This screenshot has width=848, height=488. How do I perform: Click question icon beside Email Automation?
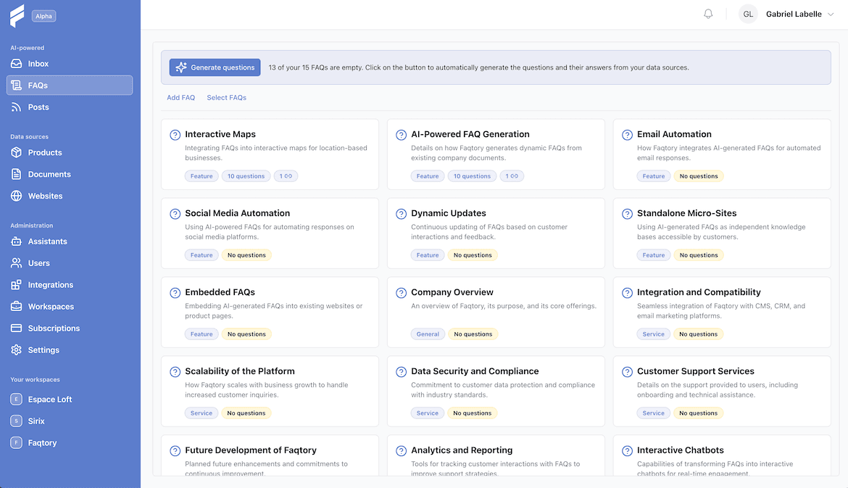[x=628, y=135]
